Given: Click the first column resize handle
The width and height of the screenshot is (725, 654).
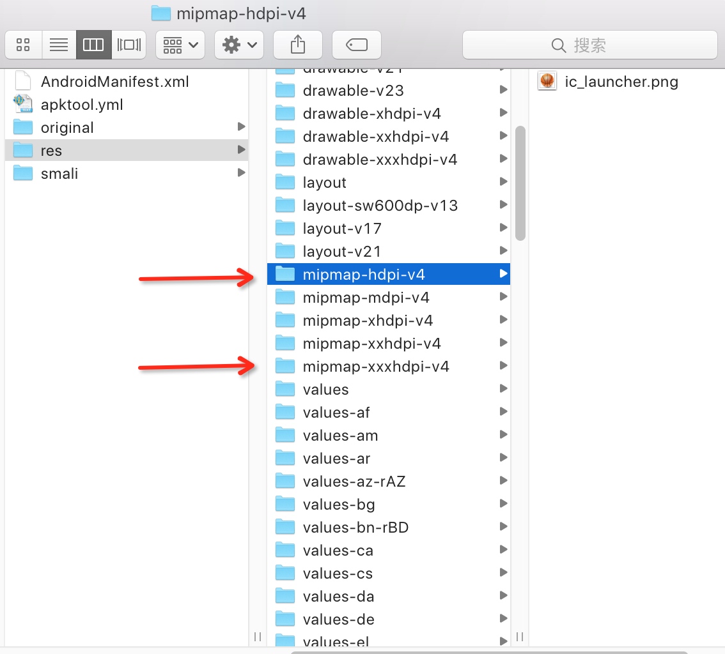Looking at the screenshot, I should pyautogui.click(x=258, y=637).
